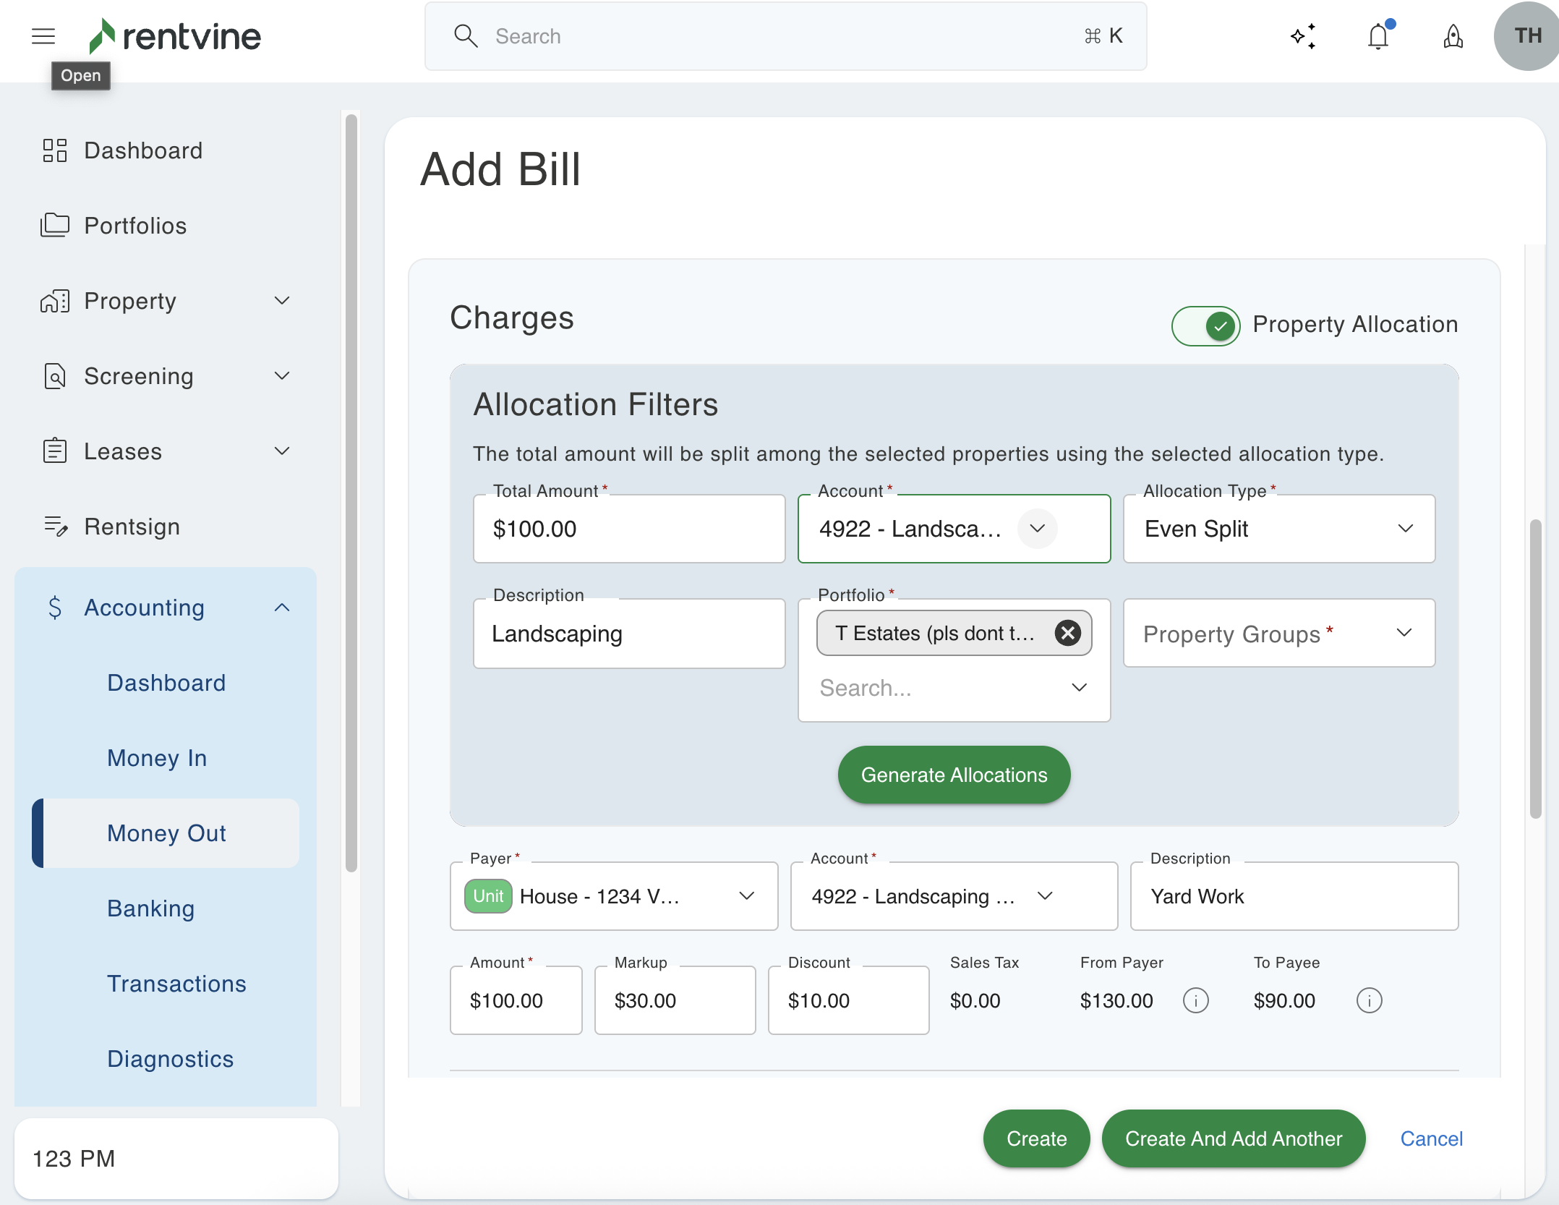
Task: Click the To Payee info icon
Action: tap(1369, 1000)
